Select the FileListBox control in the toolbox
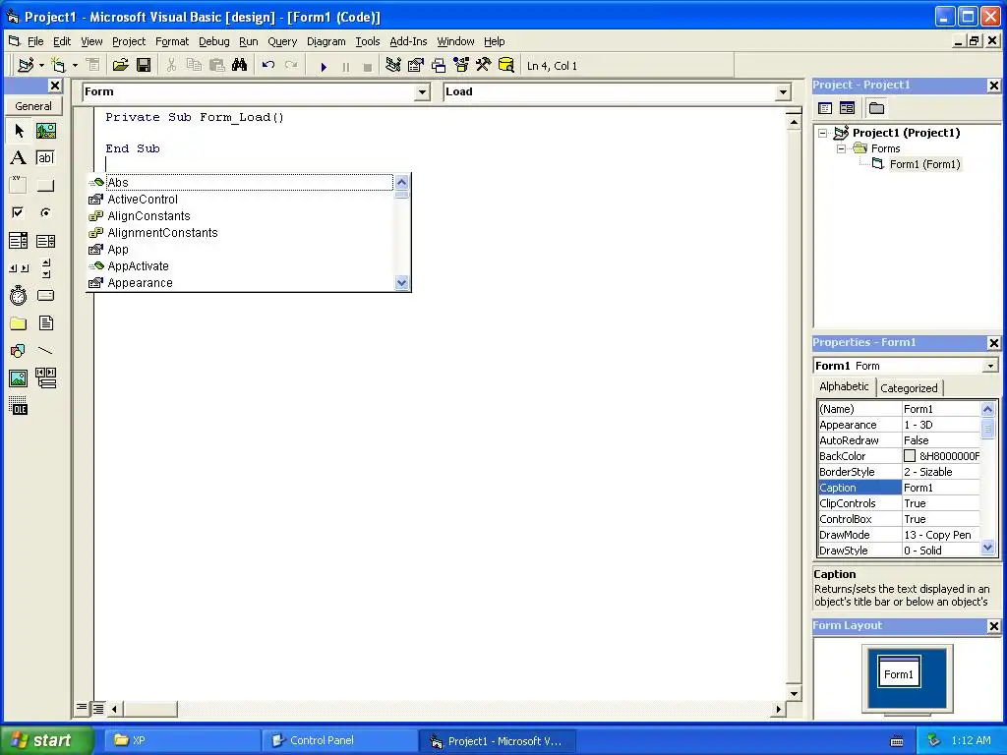 coord(45,322)
